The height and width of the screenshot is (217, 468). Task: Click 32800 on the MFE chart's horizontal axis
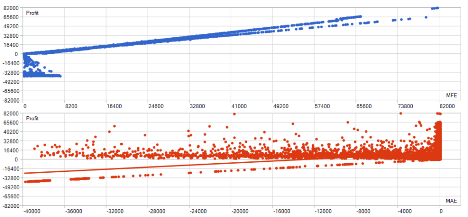[x=197, y=106]
